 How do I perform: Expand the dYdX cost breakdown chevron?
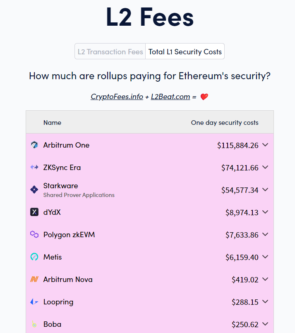[265, 212]
